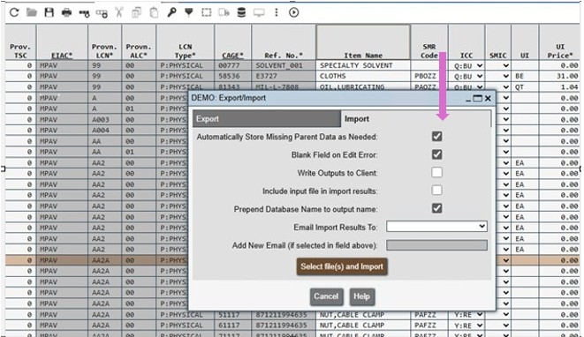Viewport: 584px width, 337px height.
Task: Click the delete row icon in toolbar
Action: pos(84,13)
